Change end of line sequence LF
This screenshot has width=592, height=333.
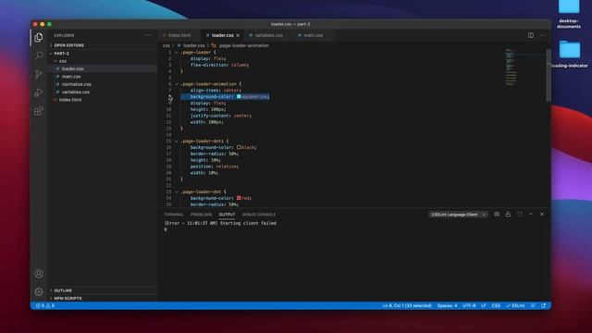point(483,305)
